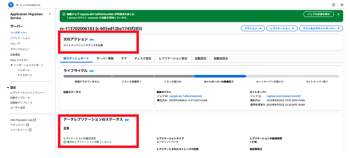Open 起動後テンプレート settings
This screenshot has height=158, width=350.
pyautogui.click(x=22, y=103)
